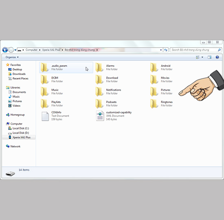Viewport: 224px width, 220px height.
Task: Click the Help question mark icon
Action: pos(217,57)
